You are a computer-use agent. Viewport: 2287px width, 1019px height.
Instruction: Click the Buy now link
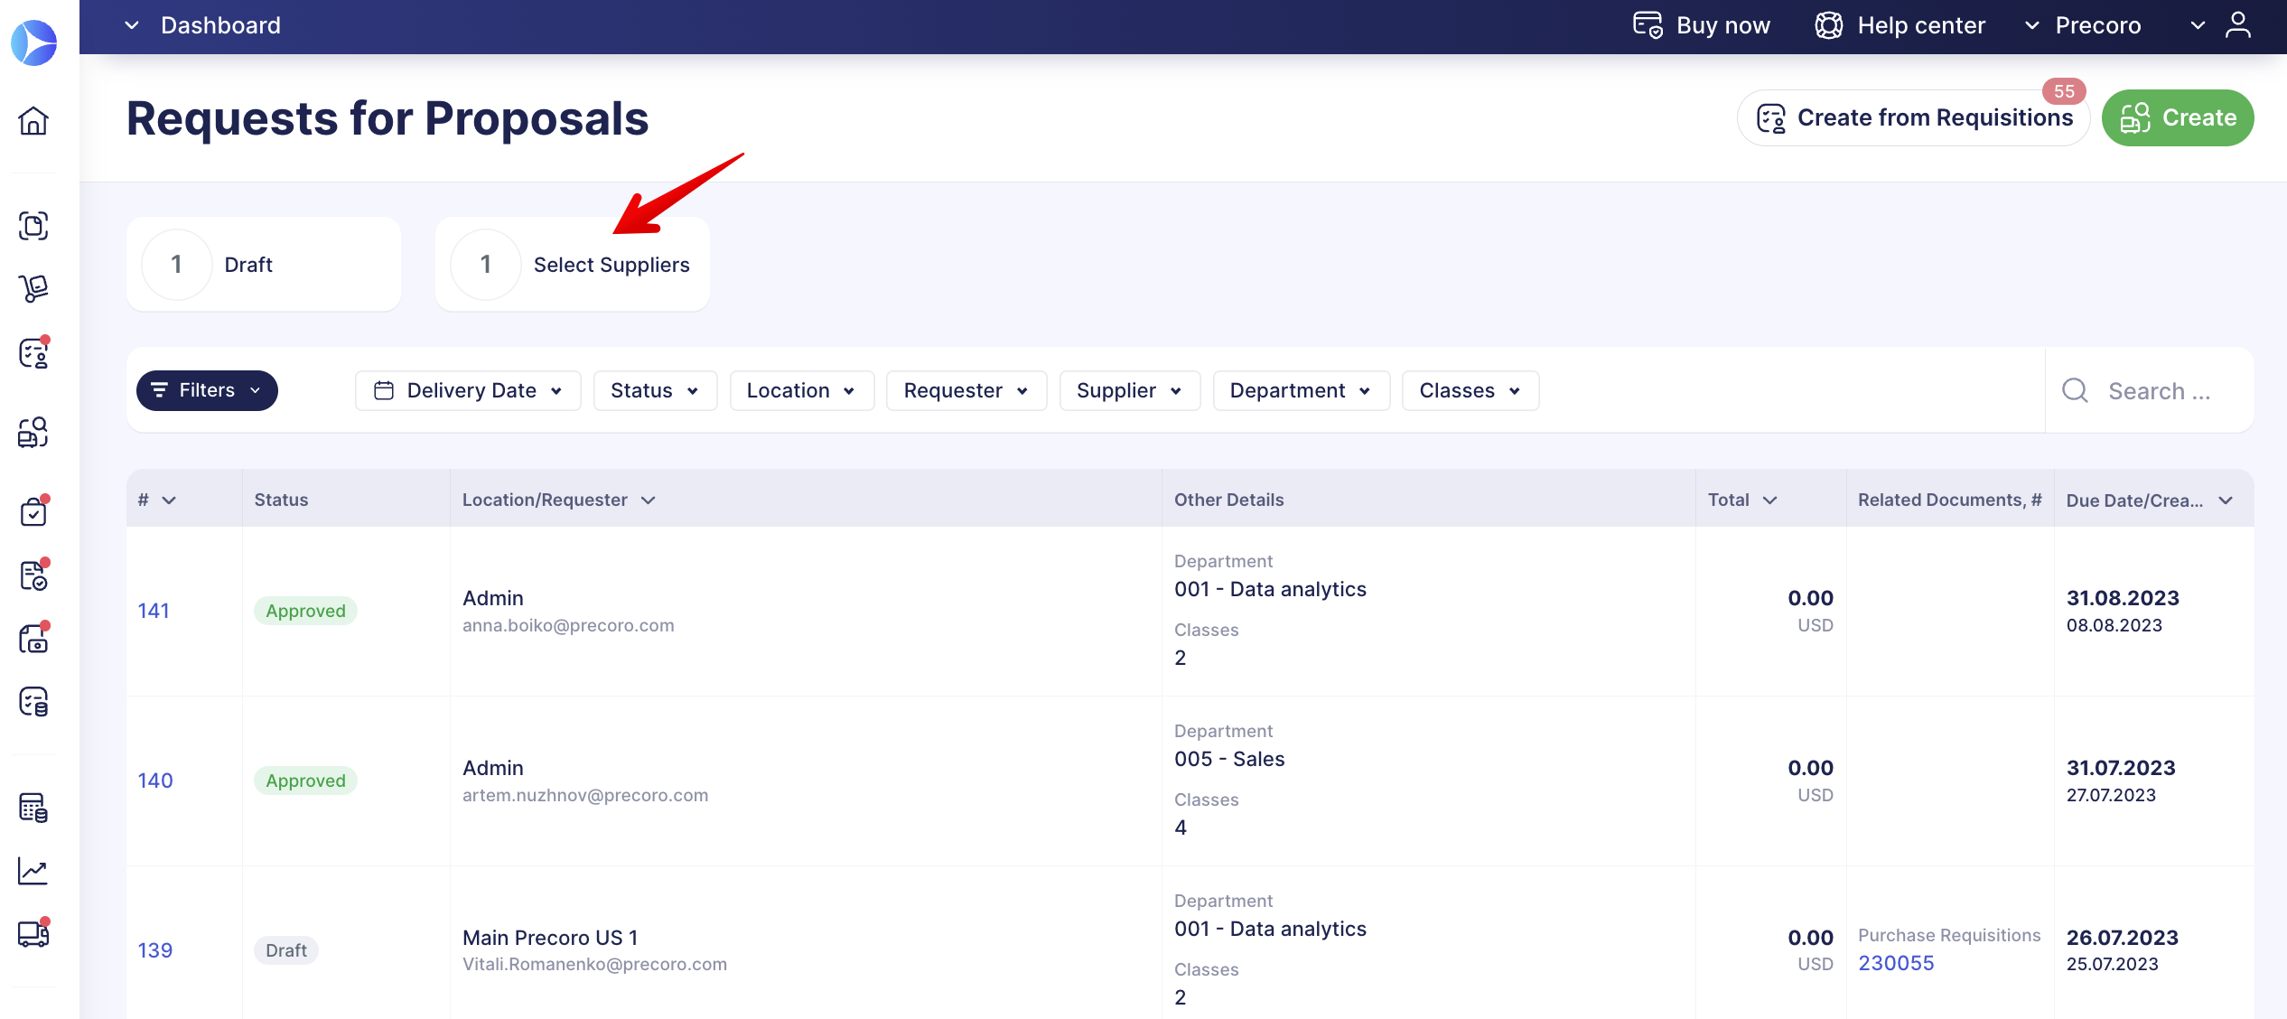[1702, 25]
